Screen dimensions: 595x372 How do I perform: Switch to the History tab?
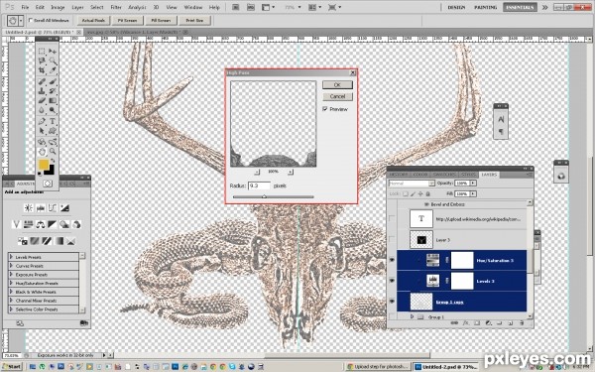[399, 175]
